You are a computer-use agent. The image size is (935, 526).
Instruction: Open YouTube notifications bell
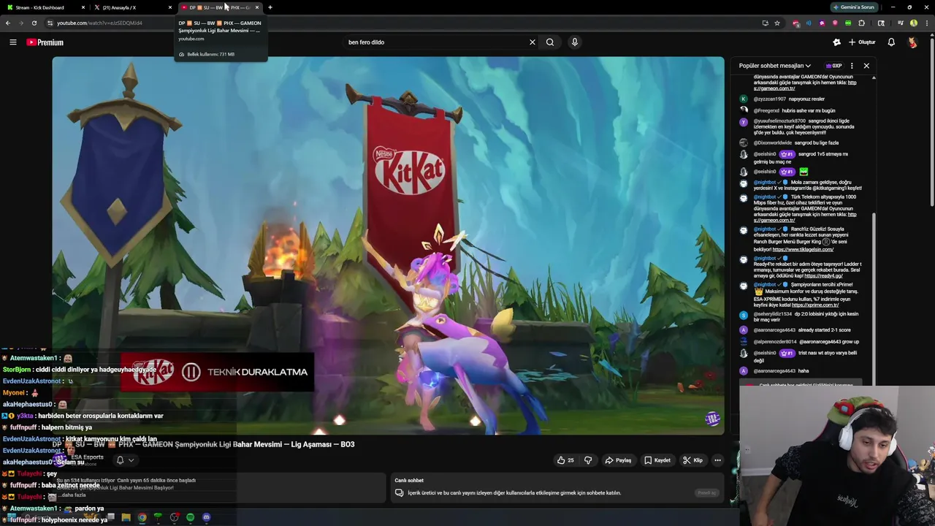point(891,42)
